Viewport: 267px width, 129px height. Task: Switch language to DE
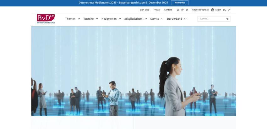pyautogui.click(x=224, y=10)
